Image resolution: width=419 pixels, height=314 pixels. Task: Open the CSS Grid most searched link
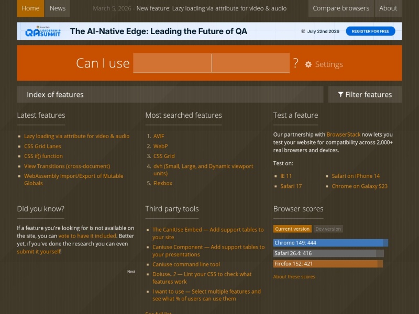pos(164,156)
